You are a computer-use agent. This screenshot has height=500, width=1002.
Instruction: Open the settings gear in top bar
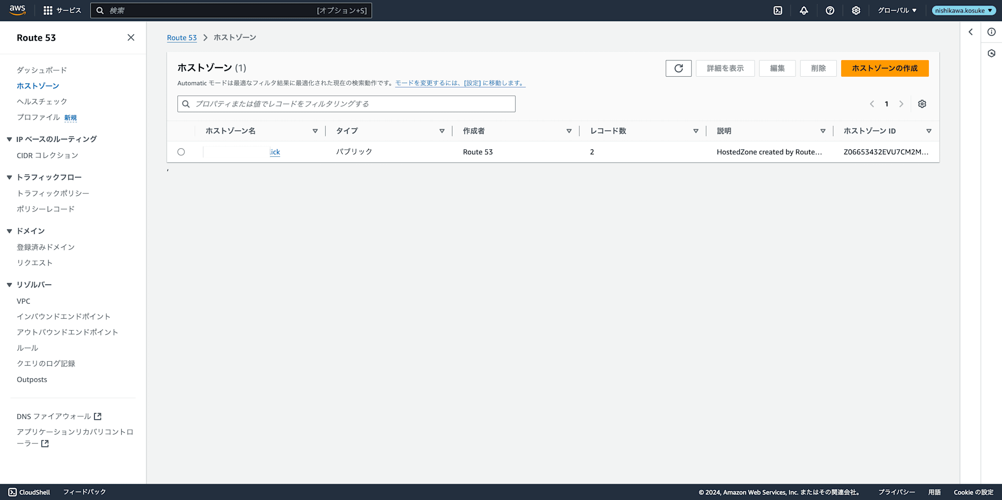coord(856,11)
